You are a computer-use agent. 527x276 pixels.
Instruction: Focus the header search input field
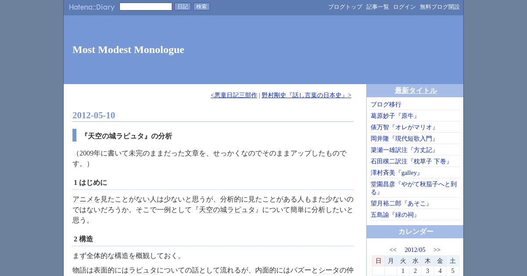146,7
